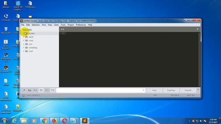Open media player from taskbar
Viewport: 221px width, 124px height.
pyautogui.click(x=34, y=121)
